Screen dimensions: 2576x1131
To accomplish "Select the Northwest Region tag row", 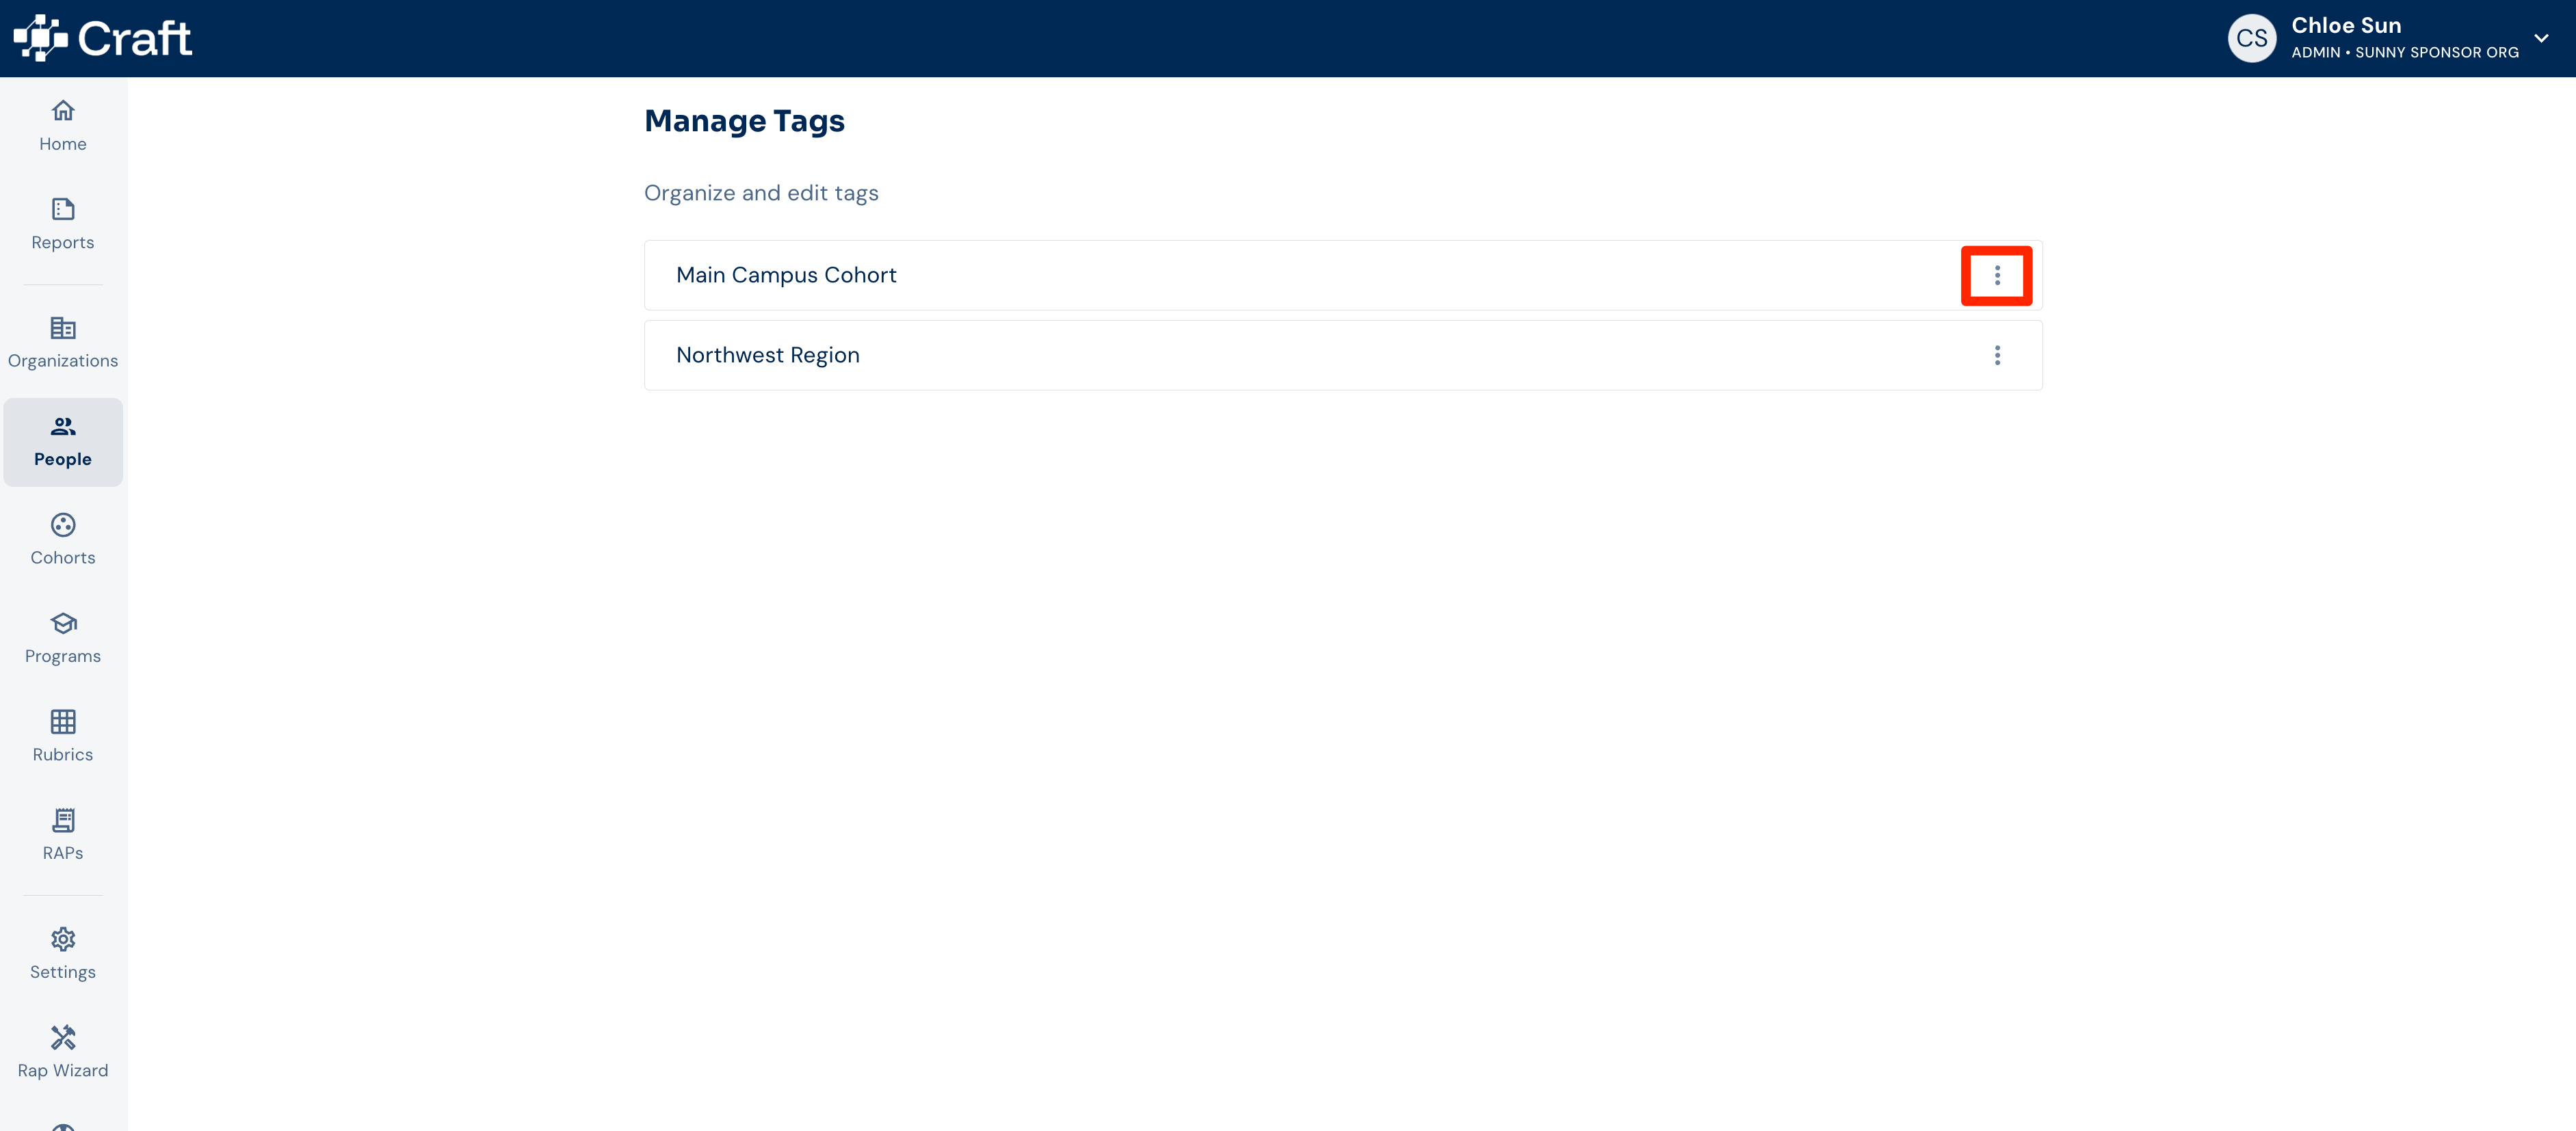I will coord(1343,355).
